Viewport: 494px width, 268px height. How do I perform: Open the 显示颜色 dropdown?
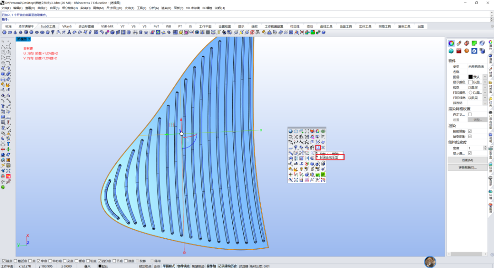pyautogui.click(x=484, y=82)
